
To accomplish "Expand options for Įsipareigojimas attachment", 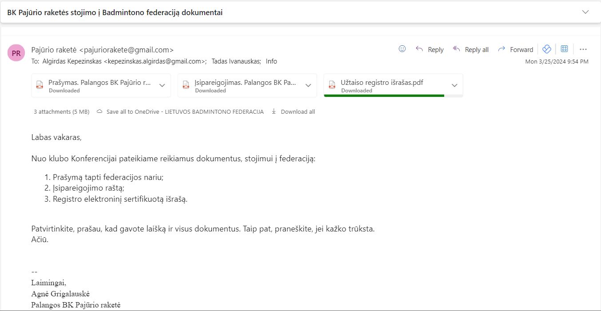I will (308, 85).
